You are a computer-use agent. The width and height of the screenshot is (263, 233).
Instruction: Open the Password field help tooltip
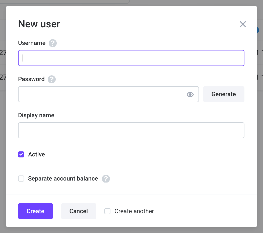click(51, 79)
